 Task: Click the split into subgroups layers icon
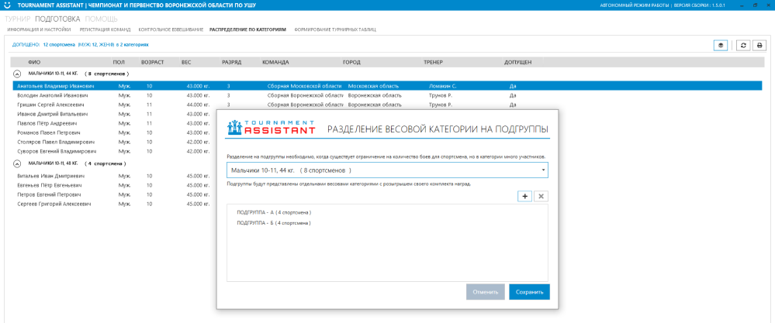[x=721, y=45]
